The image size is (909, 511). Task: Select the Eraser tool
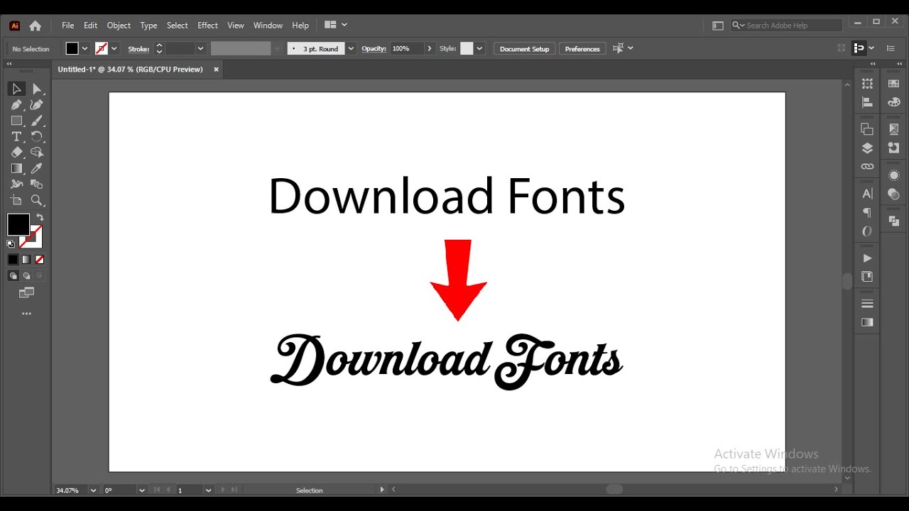(16, 153)
